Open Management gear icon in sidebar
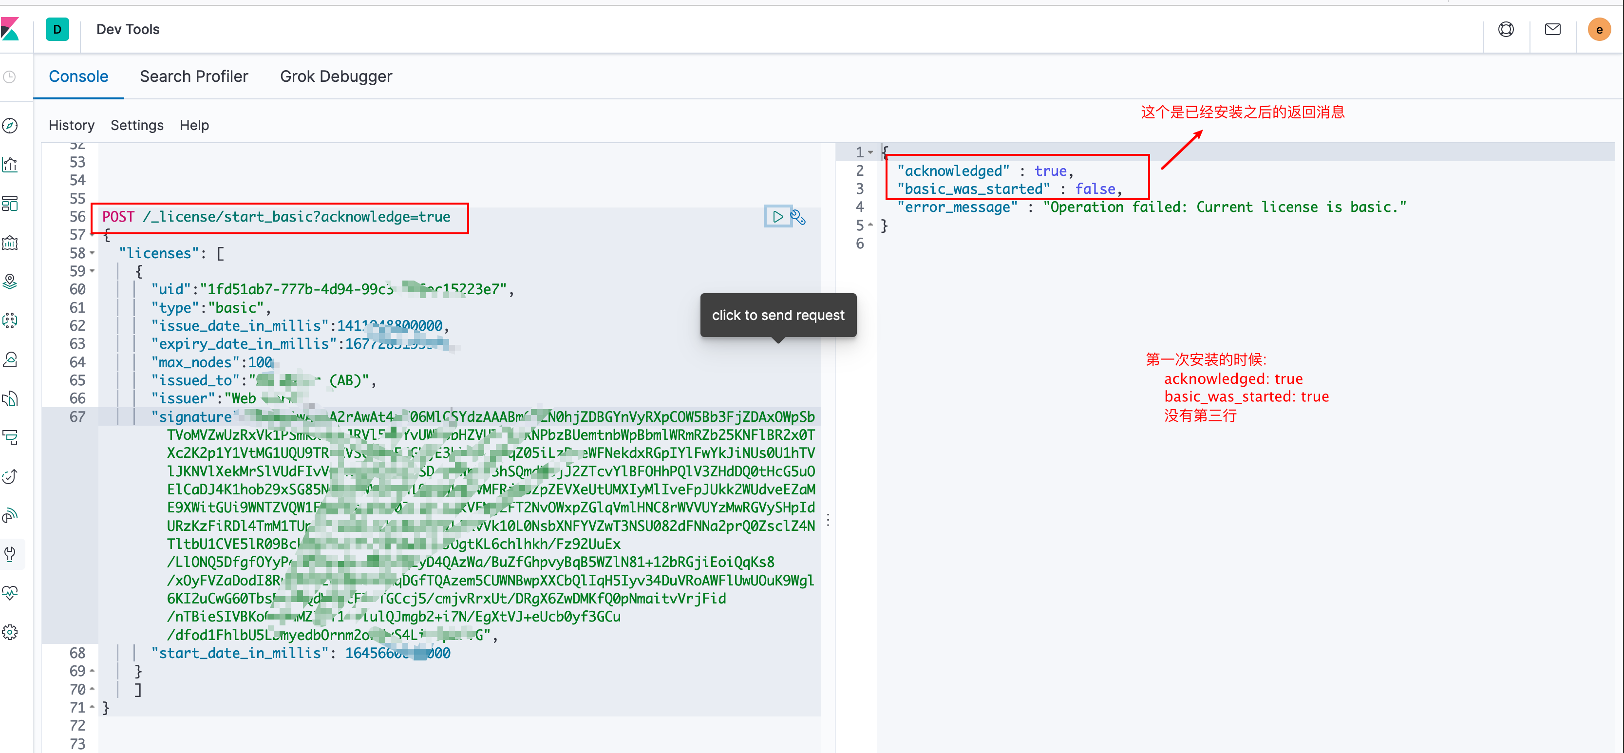 pos(10,632)
